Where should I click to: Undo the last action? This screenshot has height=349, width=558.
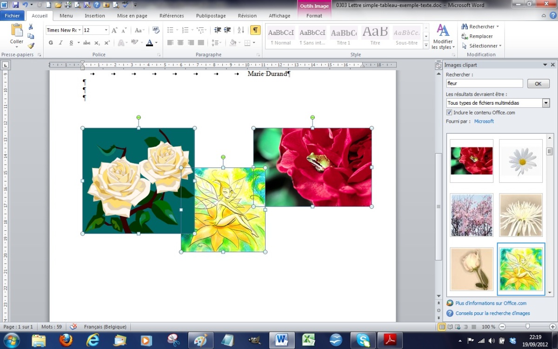(25, 5)
